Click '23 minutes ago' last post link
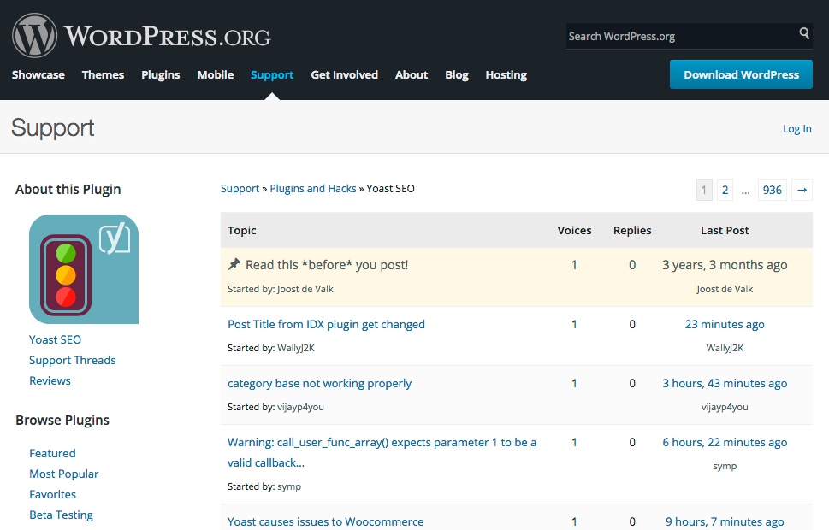829x530 pixels. point(725,325)
